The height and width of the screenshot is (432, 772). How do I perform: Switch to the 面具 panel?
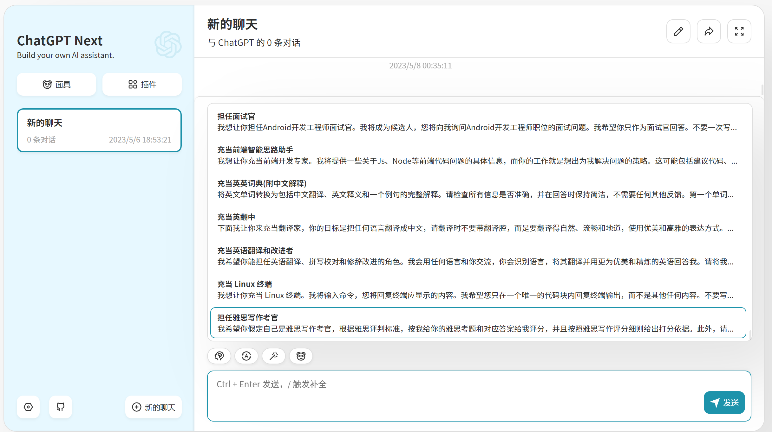[56, 84]
